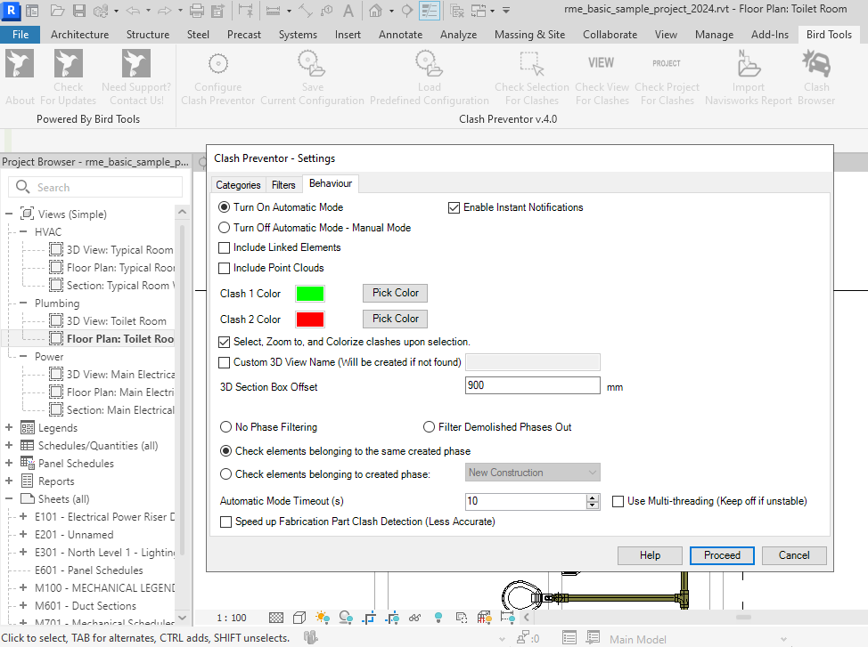This screenshot has width=868, height=647.
Task: Click the Print icon in quick access toolbar
Action: pos(197,11)
